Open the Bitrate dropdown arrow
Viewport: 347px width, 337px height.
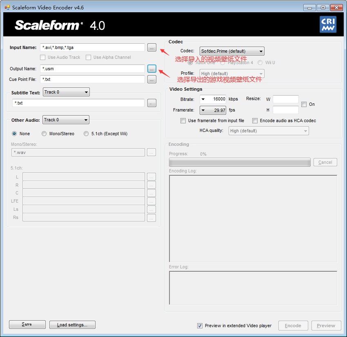pos(203,99)
